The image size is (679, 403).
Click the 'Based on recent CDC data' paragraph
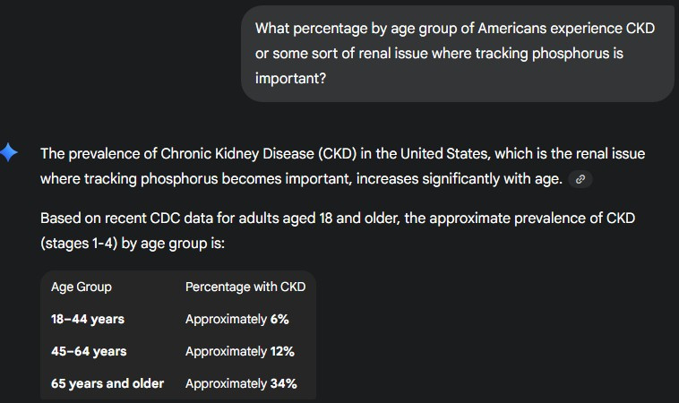337,230
